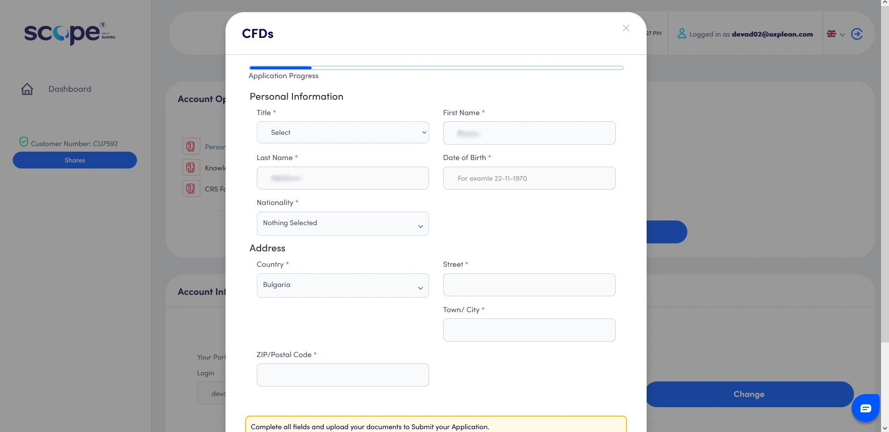Click the UK flag language icon
Viewport: 889px width, 432px height.
831,33
